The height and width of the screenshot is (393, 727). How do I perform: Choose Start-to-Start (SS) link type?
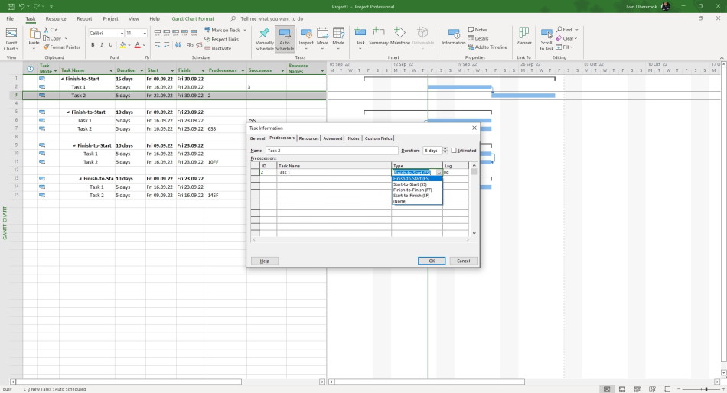tap(417, 184)
